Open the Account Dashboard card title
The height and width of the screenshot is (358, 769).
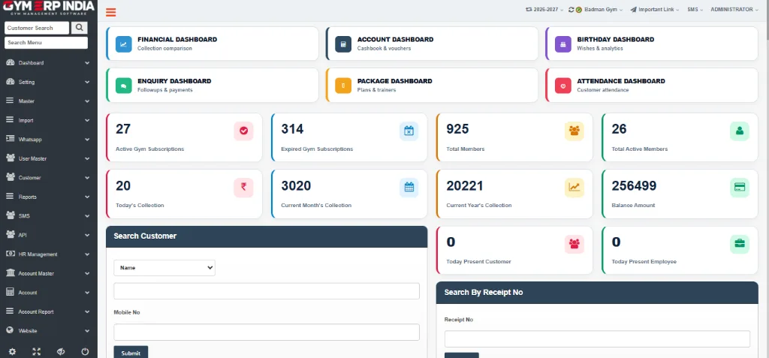coord(395,39)
